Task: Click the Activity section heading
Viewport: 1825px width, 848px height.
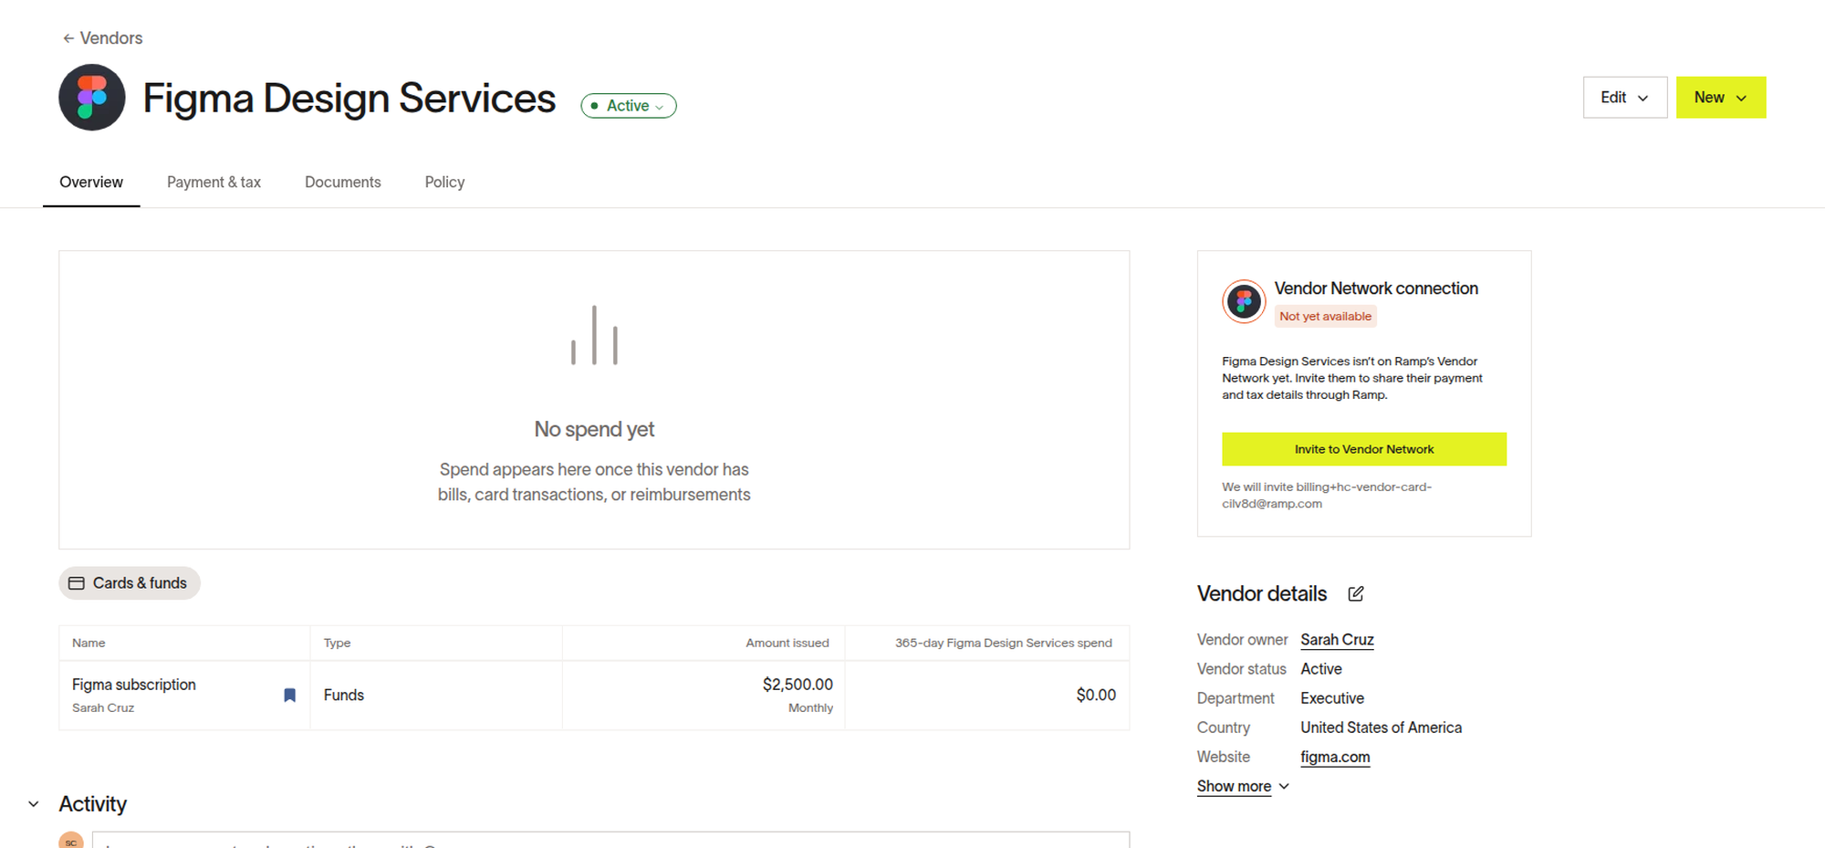Action: 93,804
